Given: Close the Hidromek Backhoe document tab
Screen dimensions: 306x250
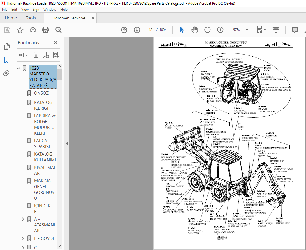Looking at the screenshot, I should pyautogui.click(x=93, y=18).
